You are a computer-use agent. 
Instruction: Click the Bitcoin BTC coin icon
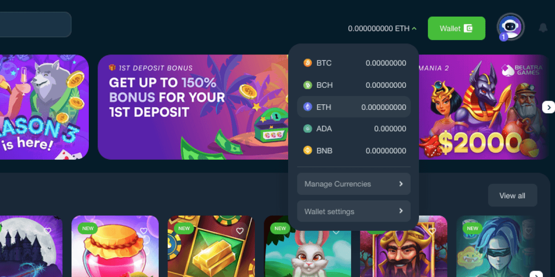308,63
